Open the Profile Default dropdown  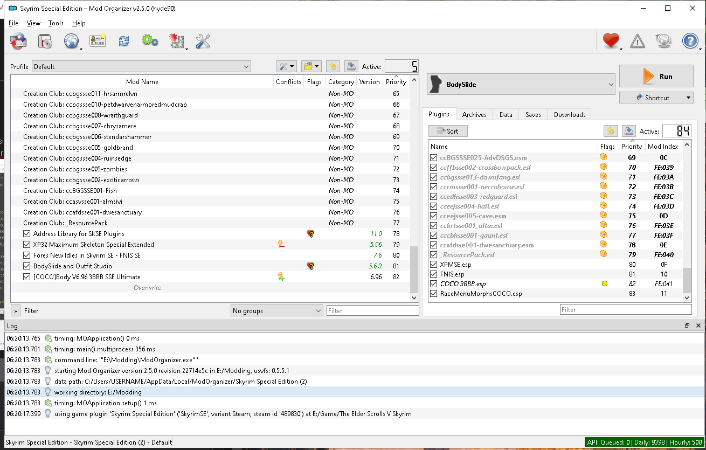(141, 67)
